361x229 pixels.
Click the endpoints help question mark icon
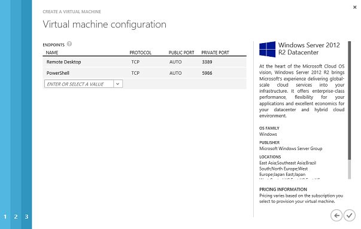coord(69,44)
